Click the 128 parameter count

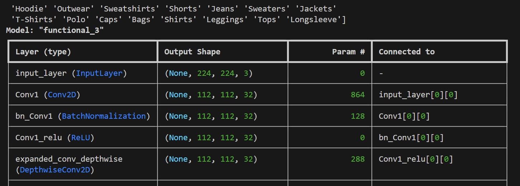(x=358, y=116)
